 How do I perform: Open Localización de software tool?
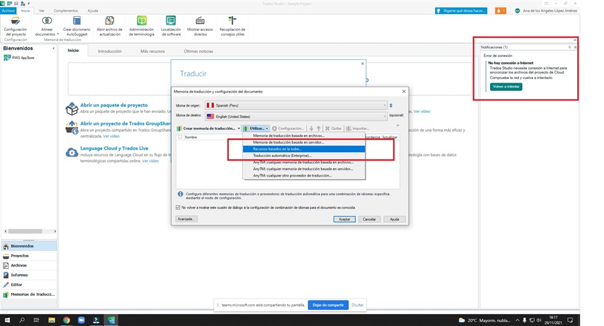170,26
